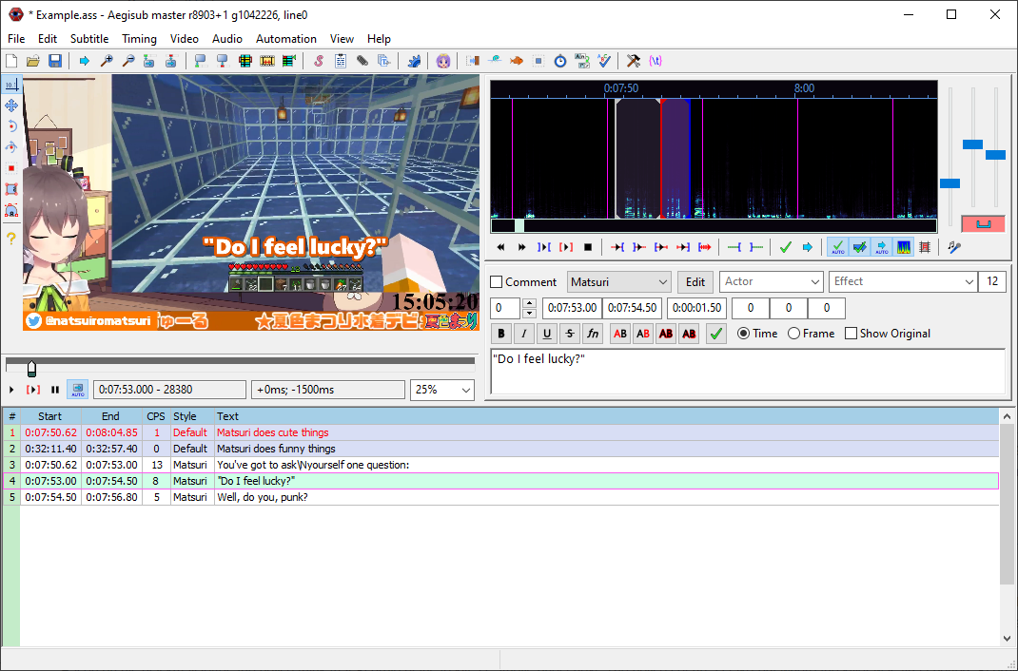
Task: Go to next line with audio blue arrow
Action: click(x=807, y=247)
